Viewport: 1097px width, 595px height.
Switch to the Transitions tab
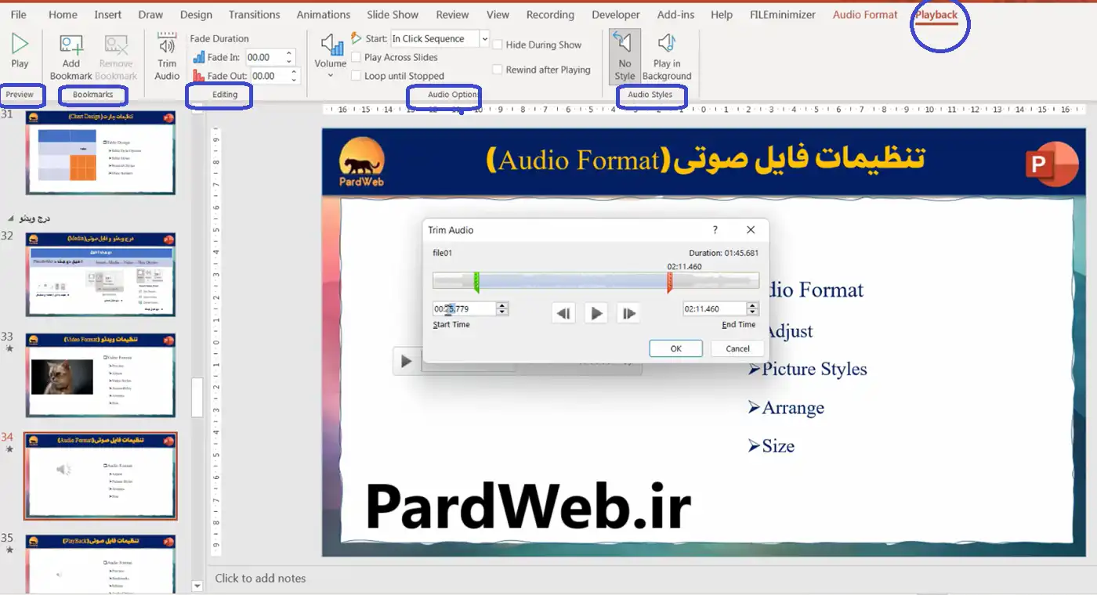tap(254, 15)
